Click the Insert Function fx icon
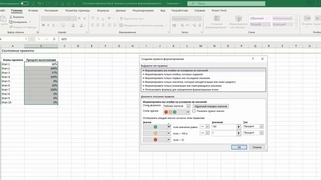The height and width of the screenshot is (180, 321). [54, 39]
